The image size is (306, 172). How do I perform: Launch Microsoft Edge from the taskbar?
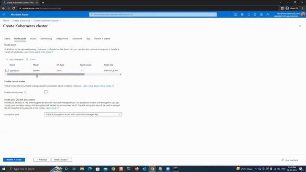pyautogui.click(x=90, y=169)
